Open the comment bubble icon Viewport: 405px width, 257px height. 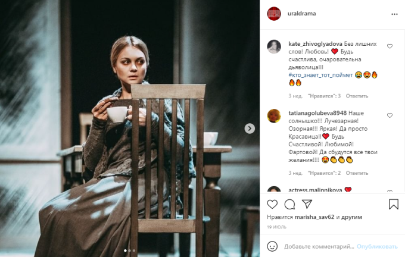tap(290, 205)
